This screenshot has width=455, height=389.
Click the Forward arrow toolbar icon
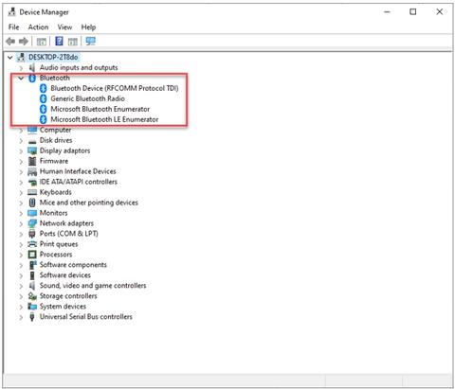pos(24,41)
